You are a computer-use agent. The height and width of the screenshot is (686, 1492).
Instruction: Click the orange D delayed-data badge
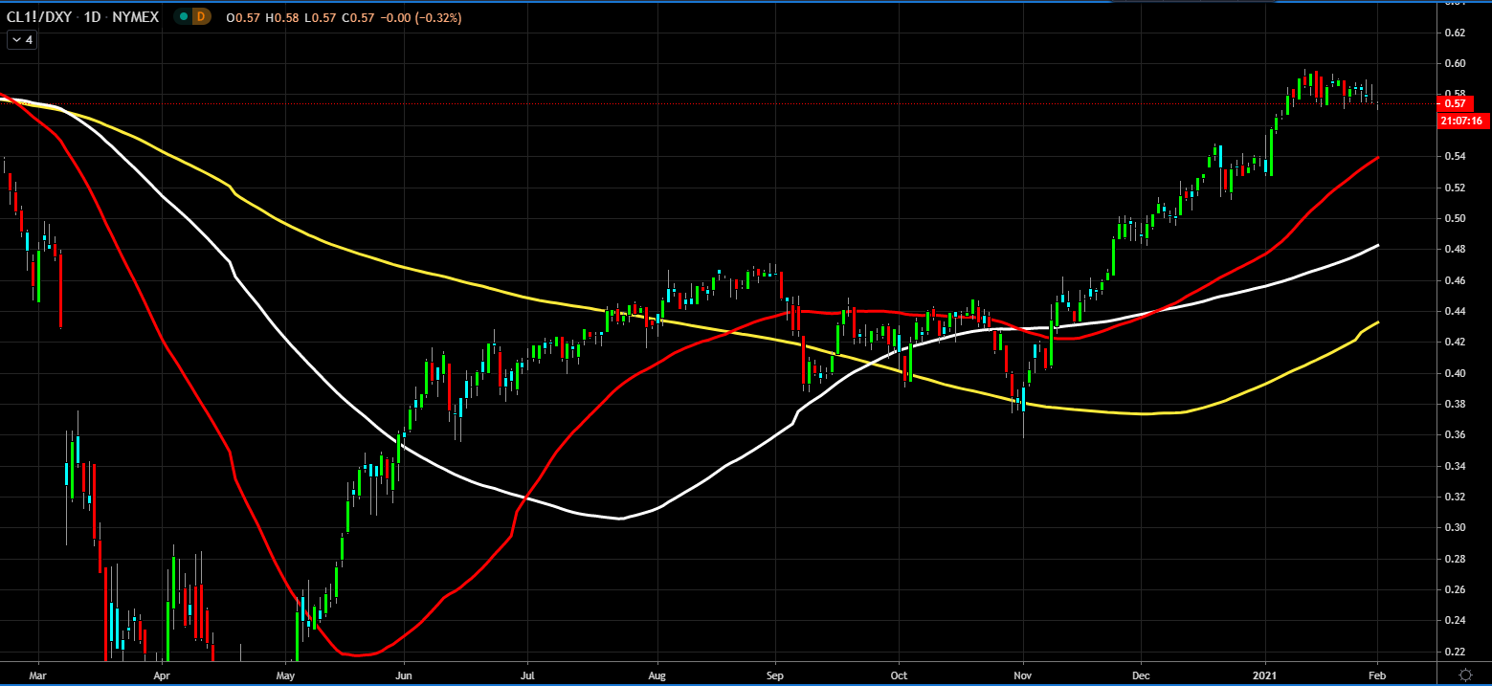[x=201, y=16]
